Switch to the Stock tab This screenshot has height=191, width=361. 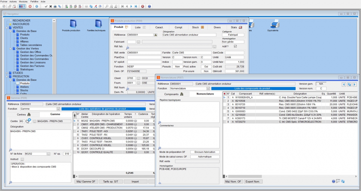click(195, 27)
